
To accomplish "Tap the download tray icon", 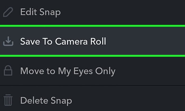I will click(x=8, y=41).
